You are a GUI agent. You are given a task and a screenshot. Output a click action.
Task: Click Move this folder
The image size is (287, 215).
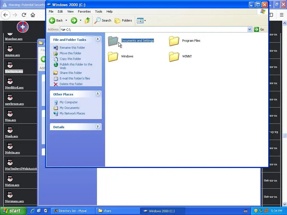70,53
